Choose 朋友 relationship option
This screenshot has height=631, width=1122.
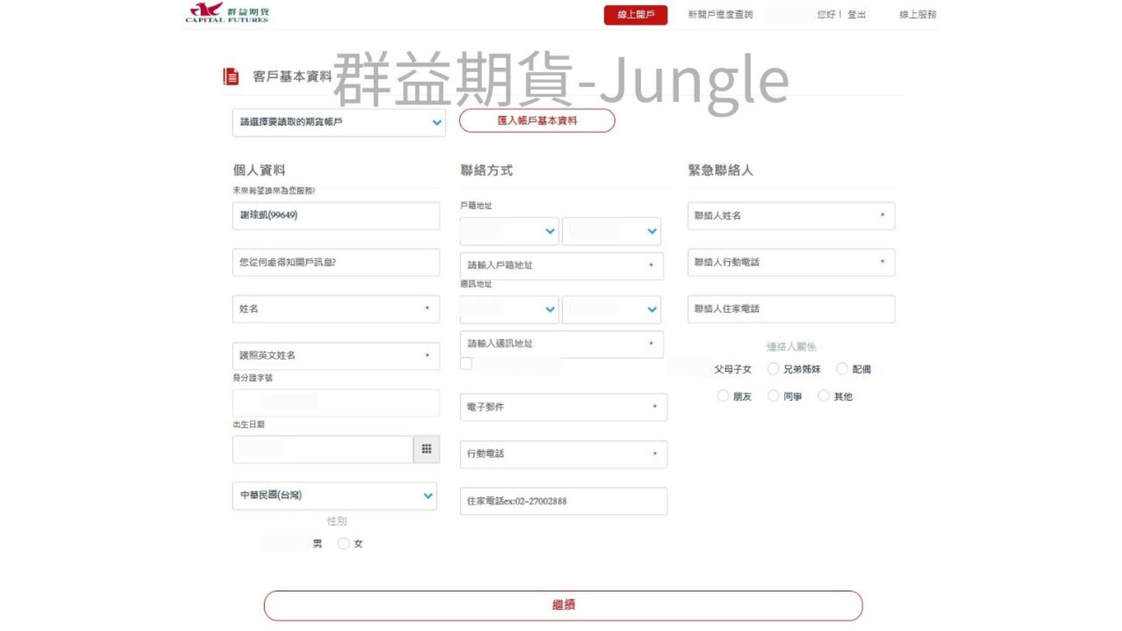coord(723,396)
